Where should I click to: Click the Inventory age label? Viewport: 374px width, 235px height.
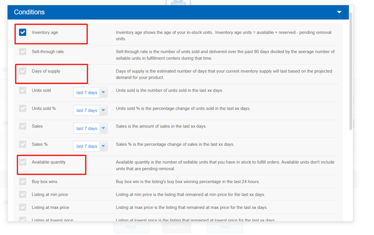pos(45,32)
